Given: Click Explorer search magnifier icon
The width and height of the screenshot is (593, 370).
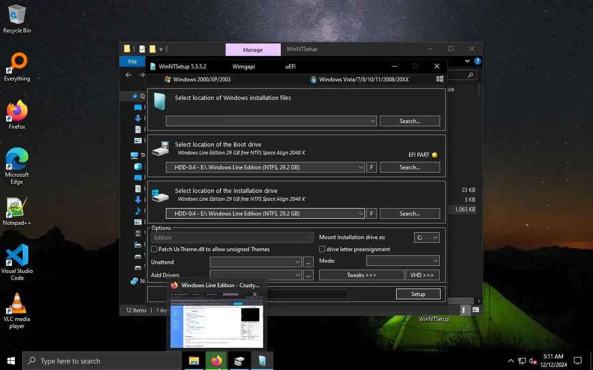Looking at the screenshot, I should pyautogui.click(x=470, y=75).
